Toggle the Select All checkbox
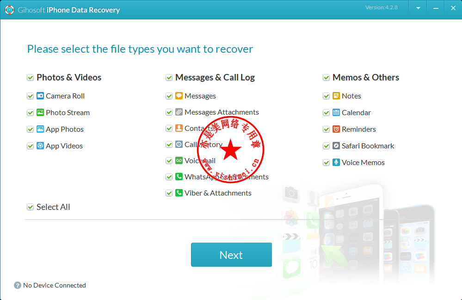 (31, 207)
